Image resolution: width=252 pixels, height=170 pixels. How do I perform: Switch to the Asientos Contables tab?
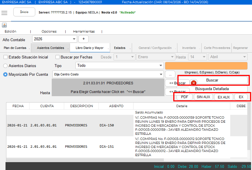50,48
